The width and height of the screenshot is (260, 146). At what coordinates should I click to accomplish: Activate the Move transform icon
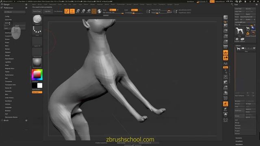78,11
